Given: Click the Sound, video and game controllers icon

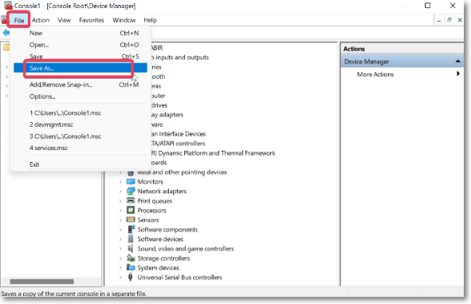Looking at the screenshot, I should point(131,248).
